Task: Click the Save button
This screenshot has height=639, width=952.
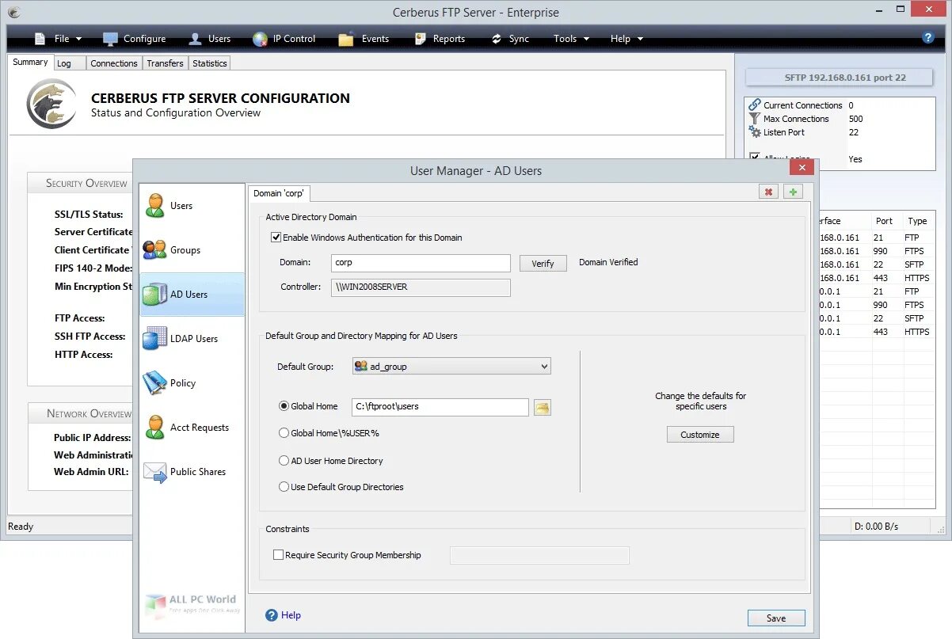Action: [776, 618]
